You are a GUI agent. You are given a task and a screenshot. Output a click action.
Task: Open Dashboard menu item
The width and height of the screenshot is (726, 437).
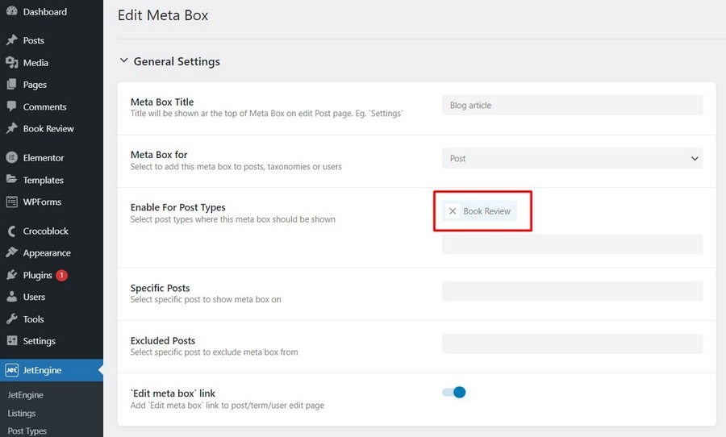click(45, 11)
